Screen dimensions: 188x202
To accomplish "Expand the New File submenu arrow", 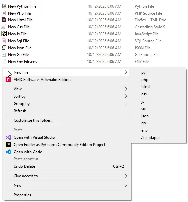I will [126, 72].
